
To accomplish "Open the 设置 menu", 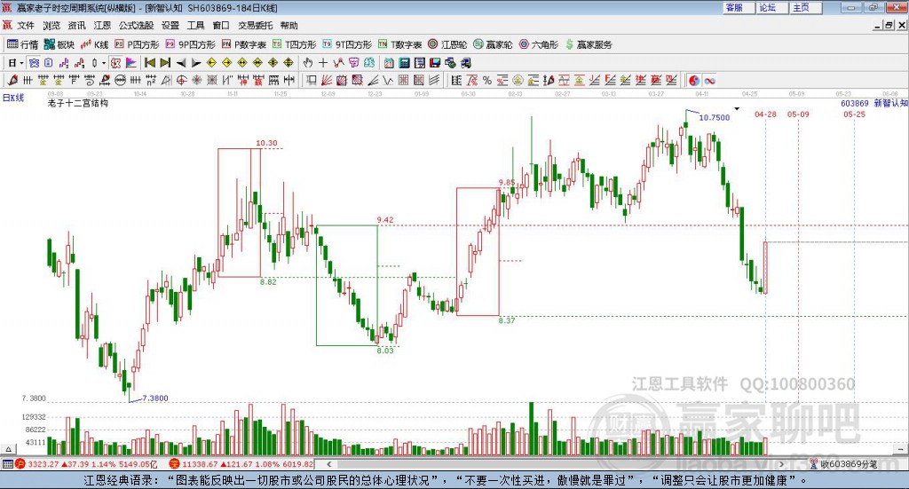I will click(170, 26).
